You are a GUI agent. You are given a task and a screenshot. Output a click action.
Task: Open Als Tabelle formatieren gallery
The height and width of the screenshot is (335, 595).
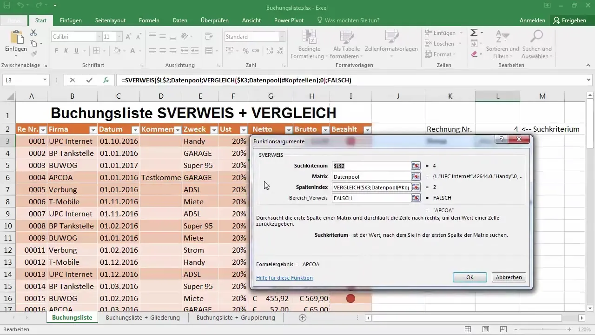[x=346, y=45]
